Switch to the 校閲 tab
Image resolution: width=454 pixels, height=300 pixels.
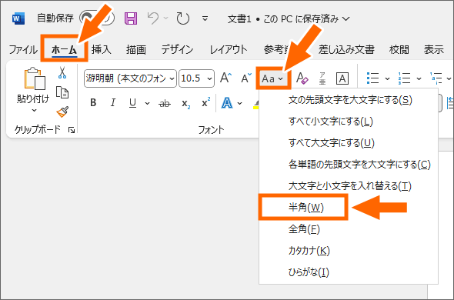(x=399, y=49)
